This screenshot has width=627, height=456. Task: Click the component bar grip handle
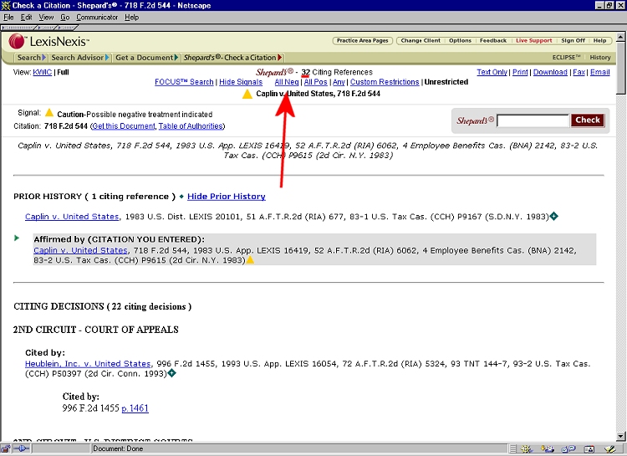click(513, 449)
